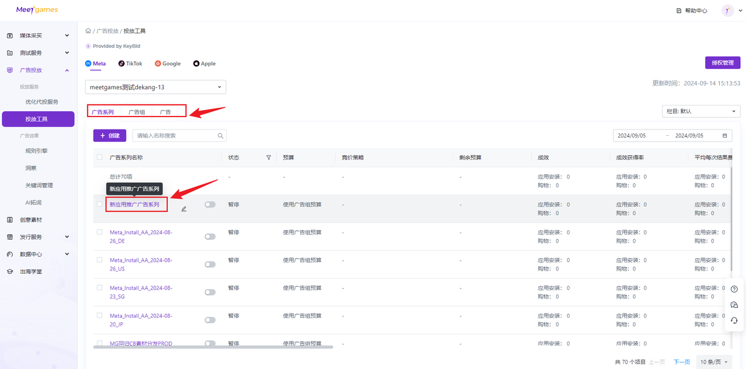Expand the 发行服务 sidebar menu

pyautogui.click(x=67, y=237)
